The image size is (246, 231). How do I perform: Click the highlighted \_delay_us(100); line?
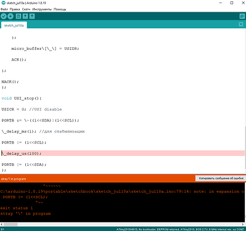pos(123,153)
